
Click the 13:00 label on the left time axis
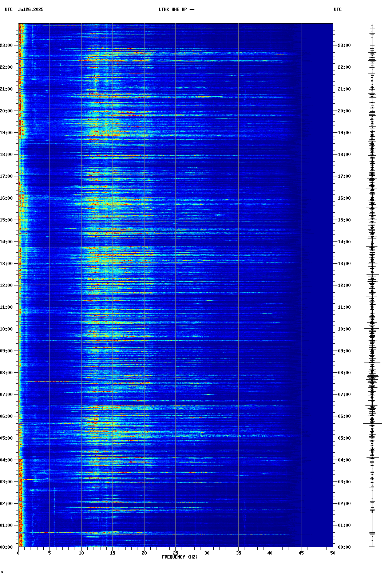[x=6, y=264]
